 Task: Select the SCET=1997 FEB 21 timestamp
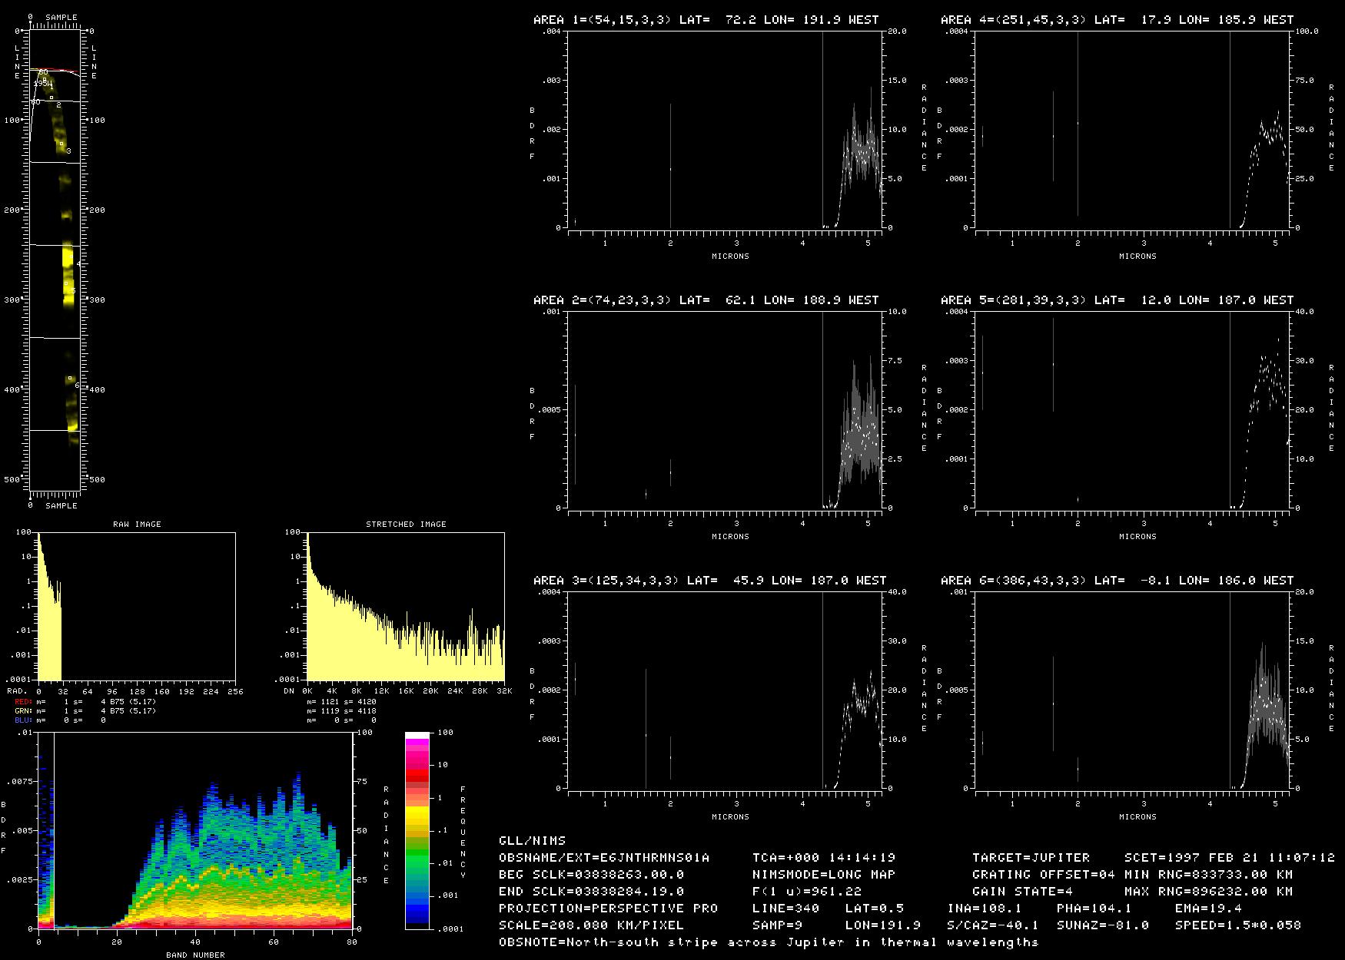[1229, 858]
